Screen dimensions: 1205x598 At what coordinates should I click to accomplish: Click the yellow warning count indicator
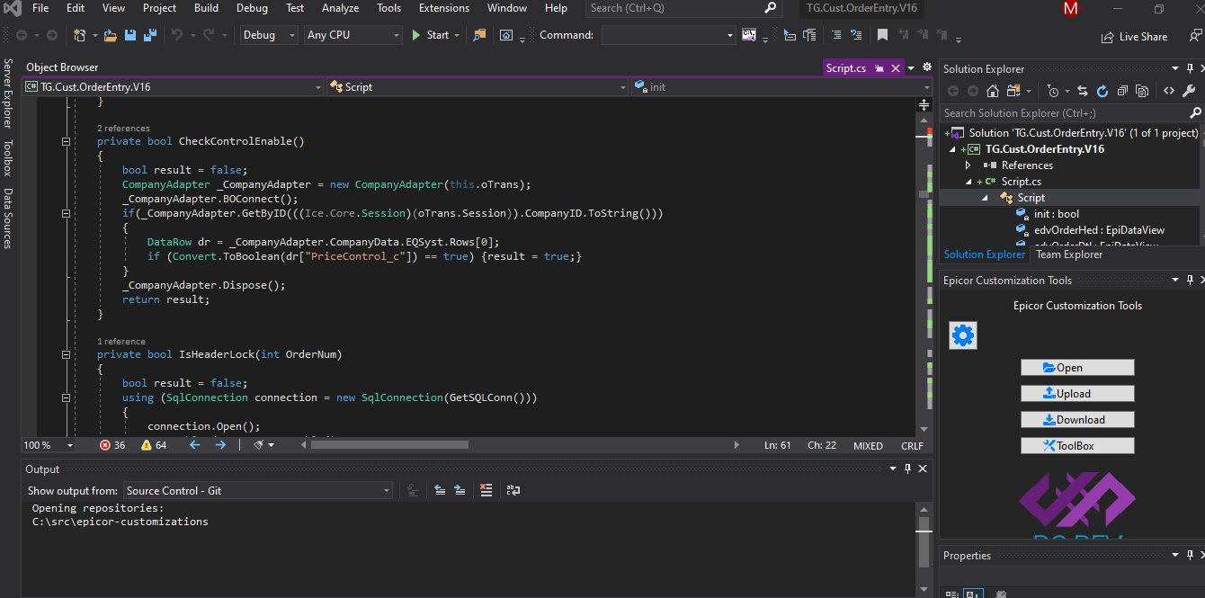point(154,445)
